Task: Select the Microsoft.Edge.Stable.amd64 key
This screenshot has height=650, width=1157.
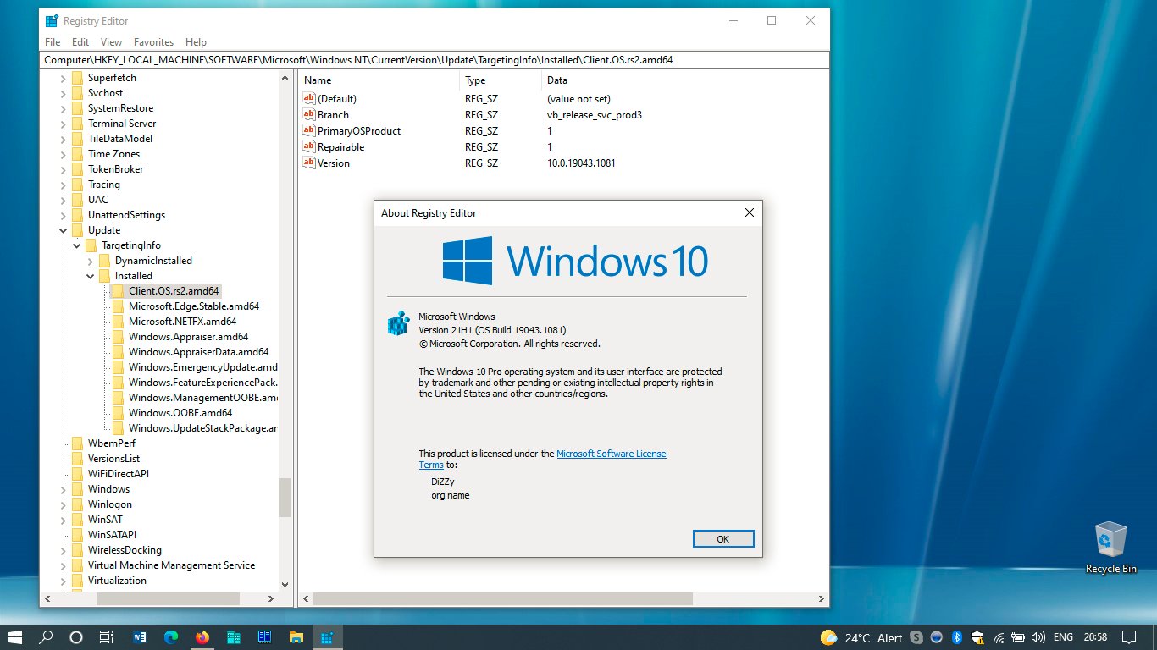Action: [x=194, y=306]
